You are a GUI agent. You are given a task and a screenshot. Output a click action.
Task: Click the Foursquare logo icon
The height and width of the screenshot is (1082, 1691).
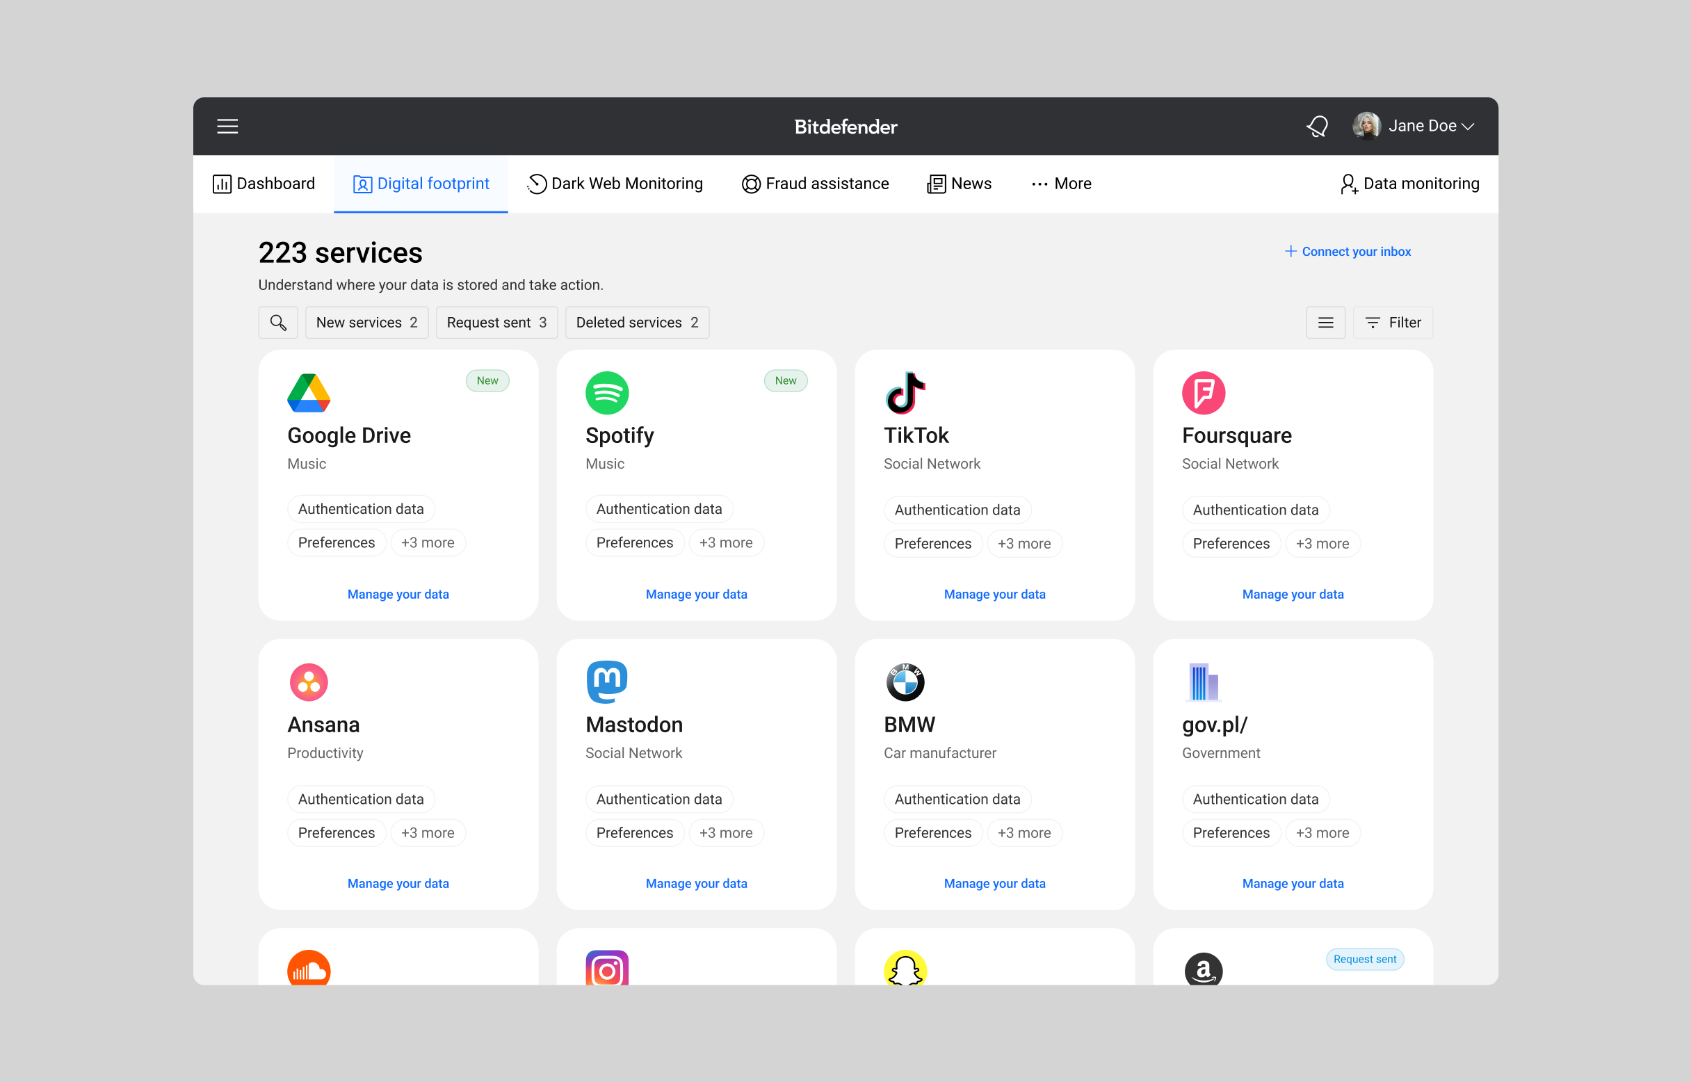tap(1204, 393)
